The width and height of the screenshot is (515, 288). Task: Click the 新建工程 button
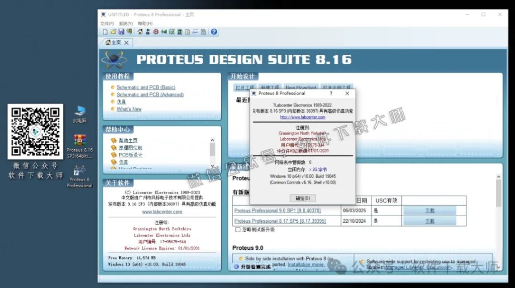point(270,87)
